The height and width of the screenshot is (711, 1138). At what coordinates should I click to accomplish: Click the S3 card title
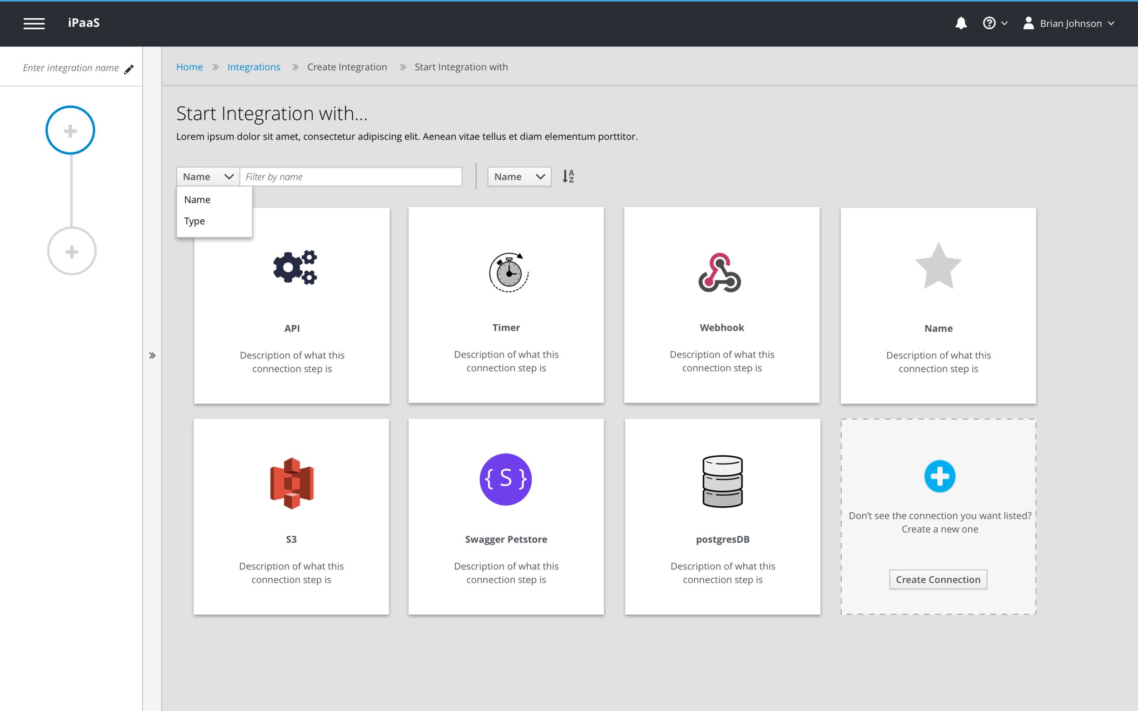click(x=291, y=540)
